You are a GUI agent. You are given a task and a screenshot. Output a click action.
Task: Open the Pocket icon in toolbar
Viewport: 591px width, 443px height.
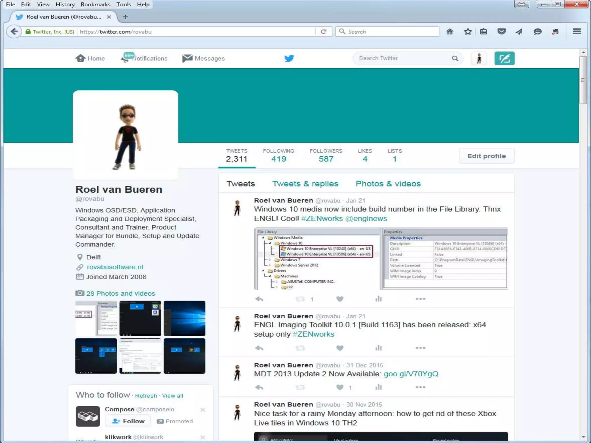click(x=502, y=31)
